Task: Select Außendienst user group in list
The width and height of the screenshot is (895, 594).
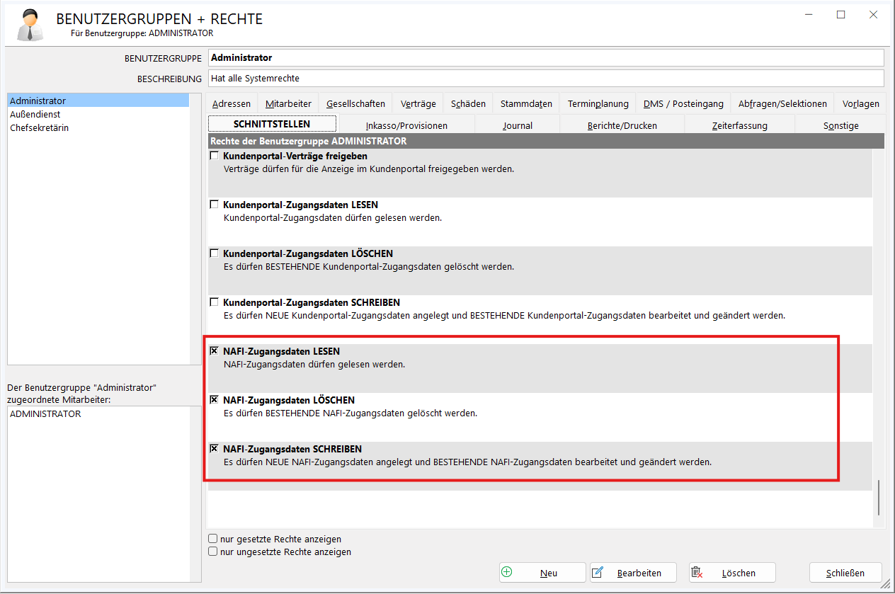Action: [x=35, y=114]
